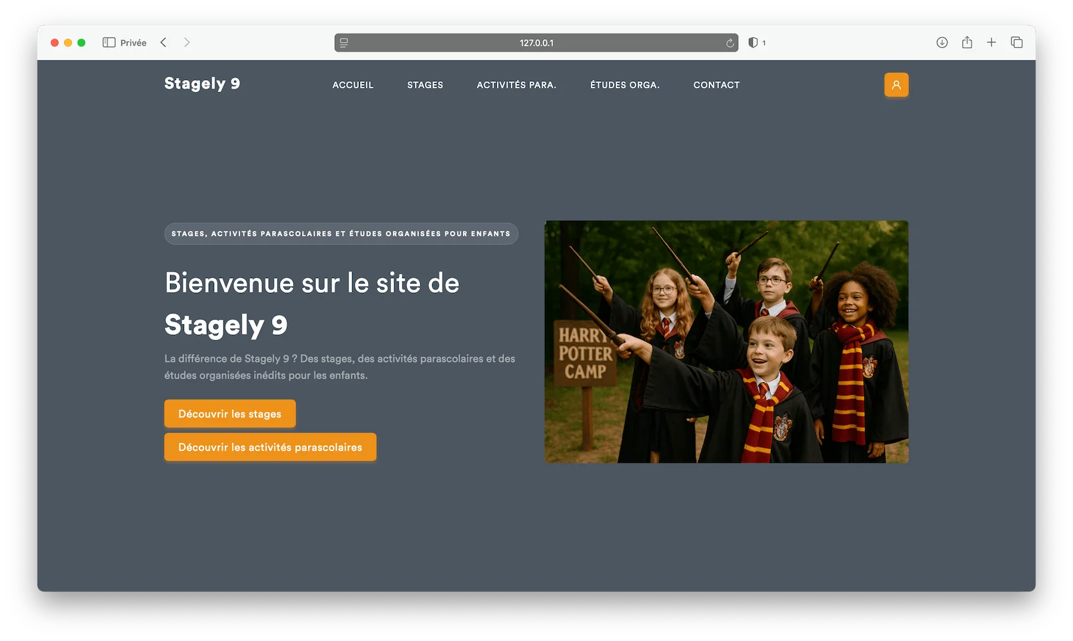The height and width of the screenshot is (641, 1073).
Task: Click the Stagely 9 site logo
Action: (x=202, y=84)
